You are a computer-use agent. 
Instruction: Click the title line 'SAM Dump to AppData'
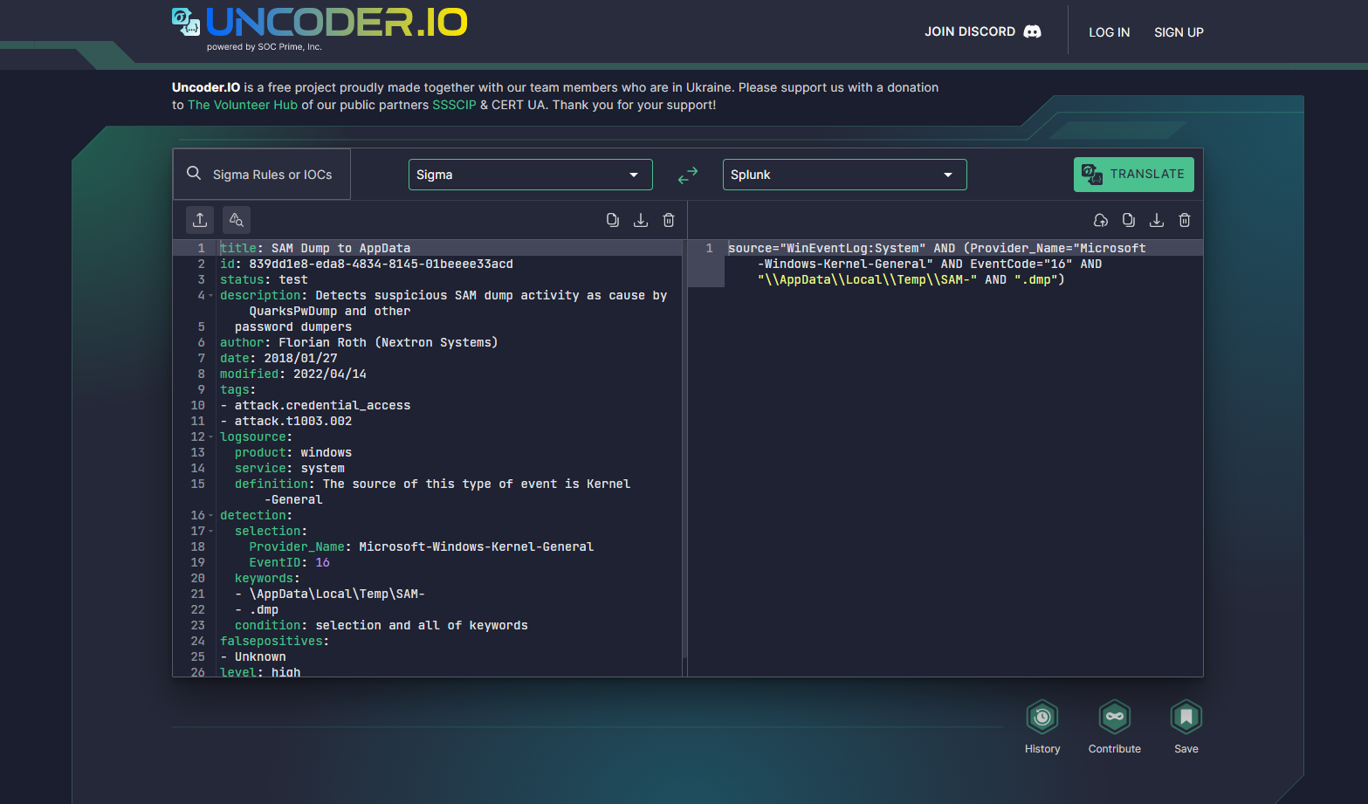[x=315, y=248]
